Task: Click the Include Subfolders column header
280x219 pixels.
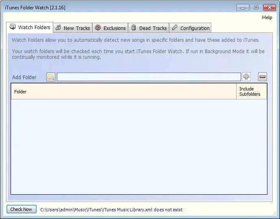Action: [252, 91]
